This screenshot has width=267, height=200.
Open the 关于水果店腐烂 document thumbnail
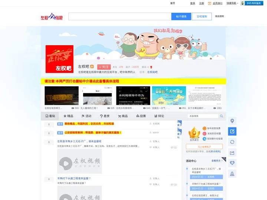click(x=205, y=96)
